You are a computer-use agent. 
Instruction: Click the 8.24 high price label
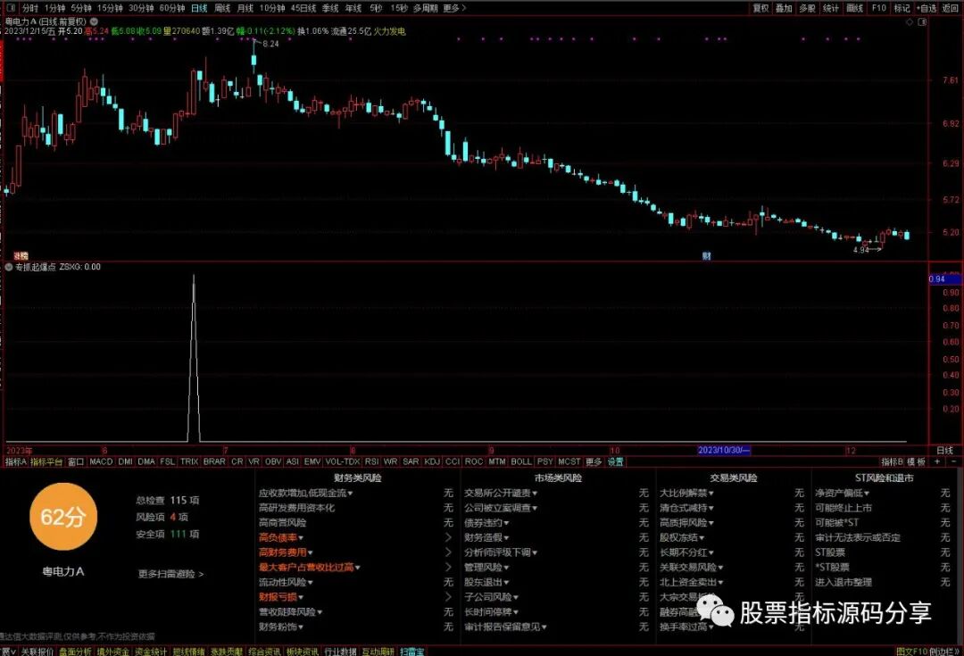coord(270,44)
